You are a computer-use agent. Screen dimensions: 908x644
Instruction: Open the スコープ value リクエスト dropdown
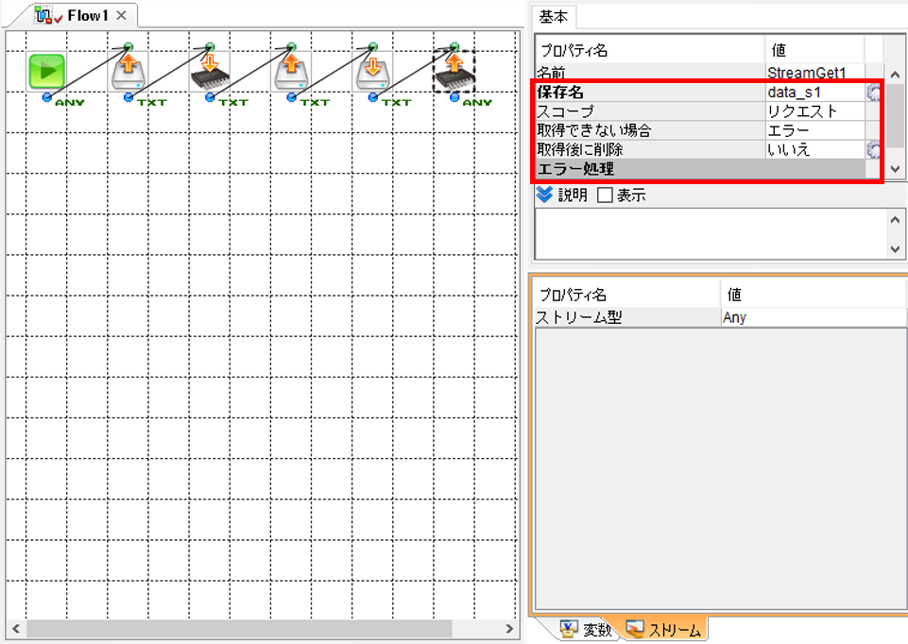pyautogui.click(x=814, y=111)
